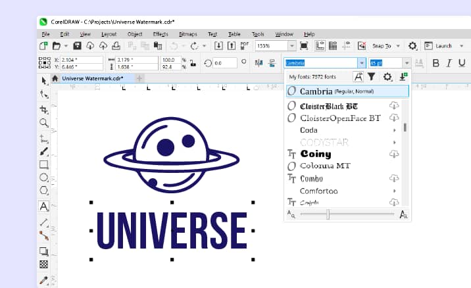The image size is (471, 288).
Task: Open the font filter funnel icon
Action: [x=371, y=77]
